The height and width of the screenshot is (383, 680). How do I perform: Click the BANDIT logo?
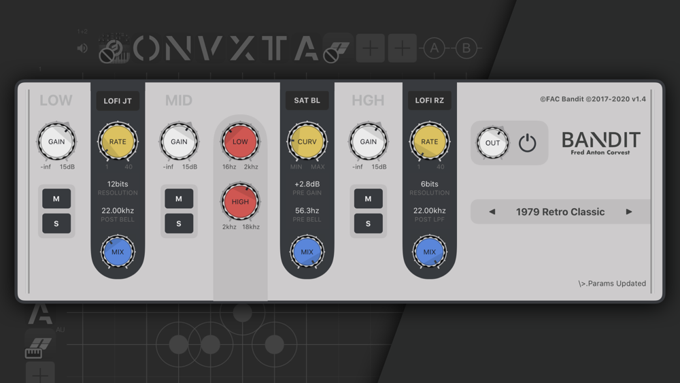[x=601, y=143]
